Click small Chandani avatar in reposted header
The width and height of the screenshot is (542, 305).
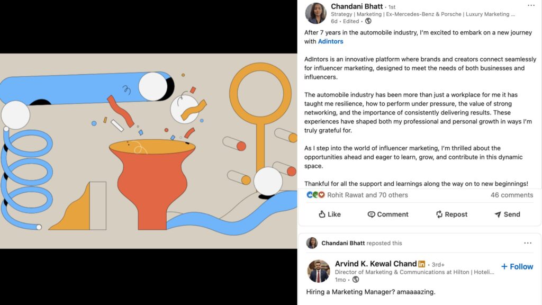tap(312, 243)
